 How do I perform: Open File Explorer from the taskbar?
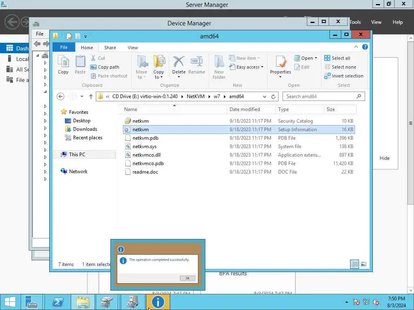coord(83,302)
